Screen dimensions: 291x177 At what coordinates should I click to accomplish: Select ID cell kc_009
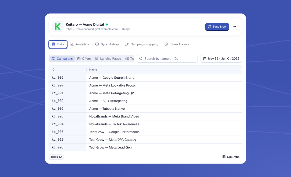(x=58, y=101)
